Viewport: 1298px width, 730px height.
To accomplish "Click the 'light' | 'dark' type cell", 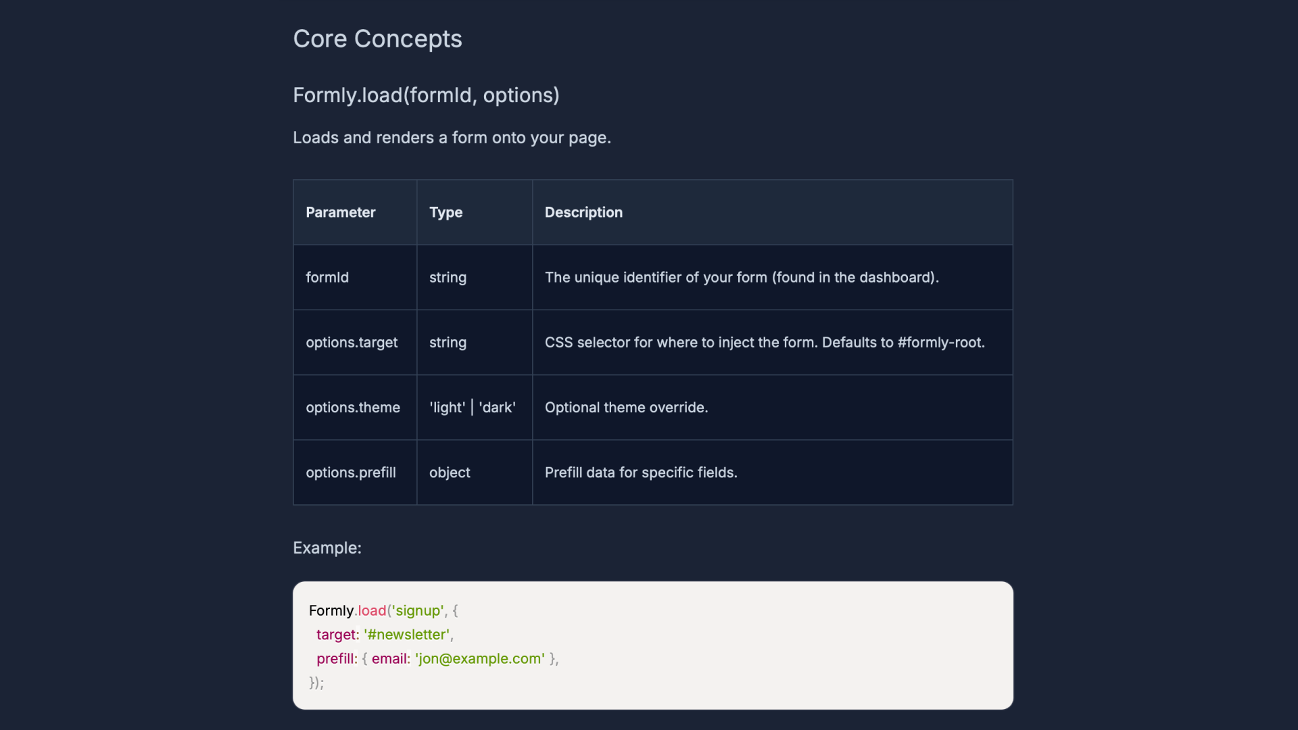I will pyautogui.click(x=473, y=408).
